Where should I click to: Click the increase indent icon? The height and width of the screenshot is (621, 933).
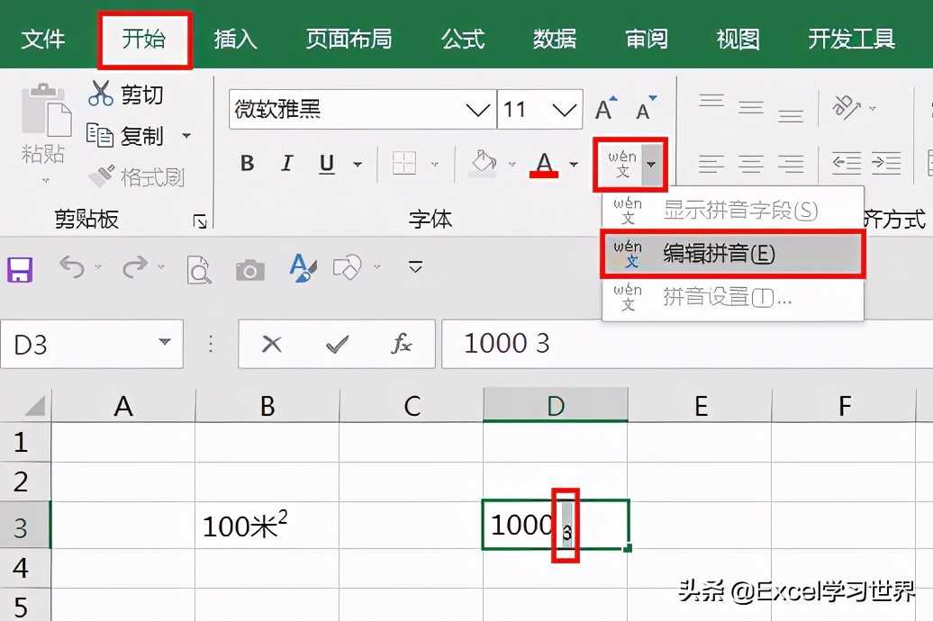click(x=886, y=163)
